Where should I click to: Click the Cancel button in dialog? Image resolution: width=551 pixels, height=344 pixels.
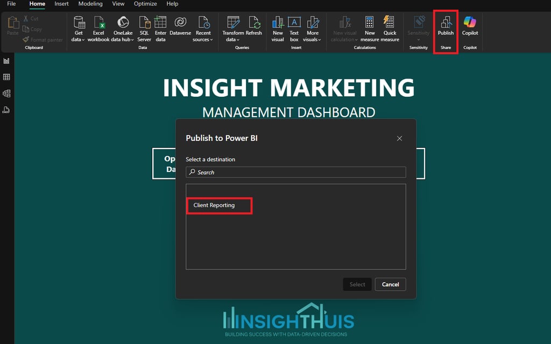(x=390, y=284)
